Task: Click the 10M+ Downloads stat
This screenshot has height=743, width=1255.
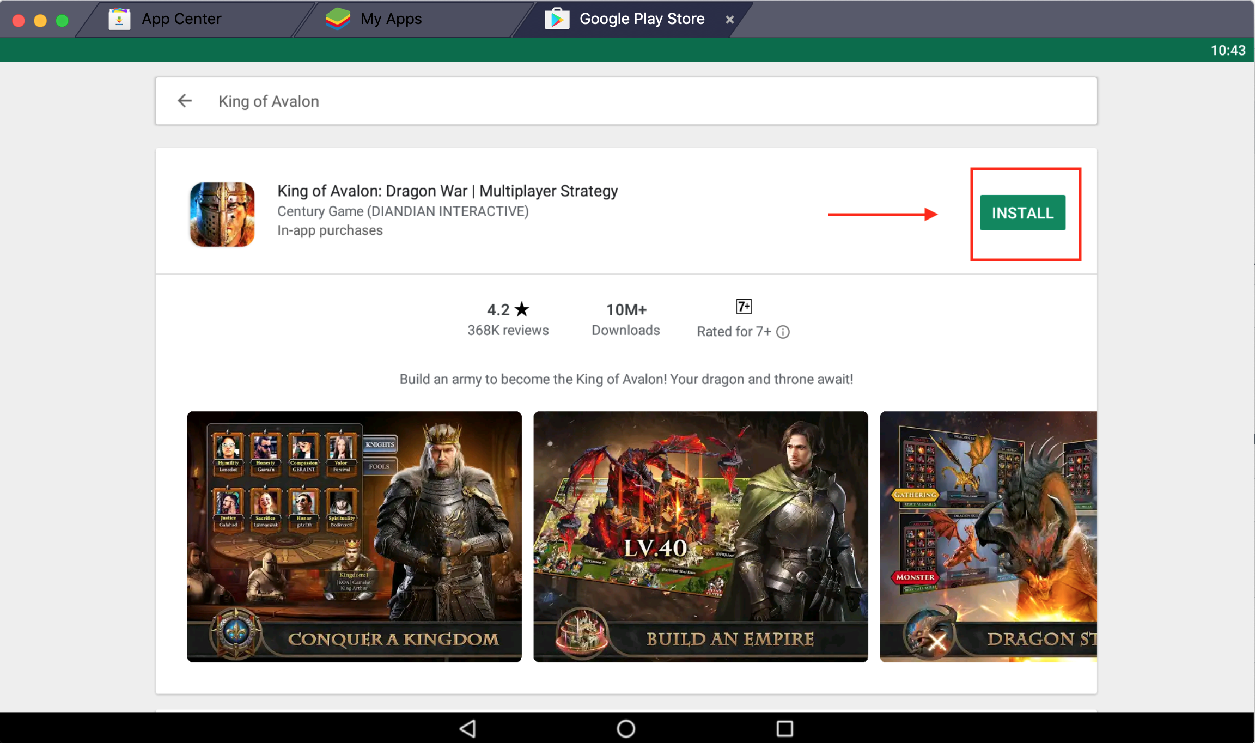Action: [626, 319]
